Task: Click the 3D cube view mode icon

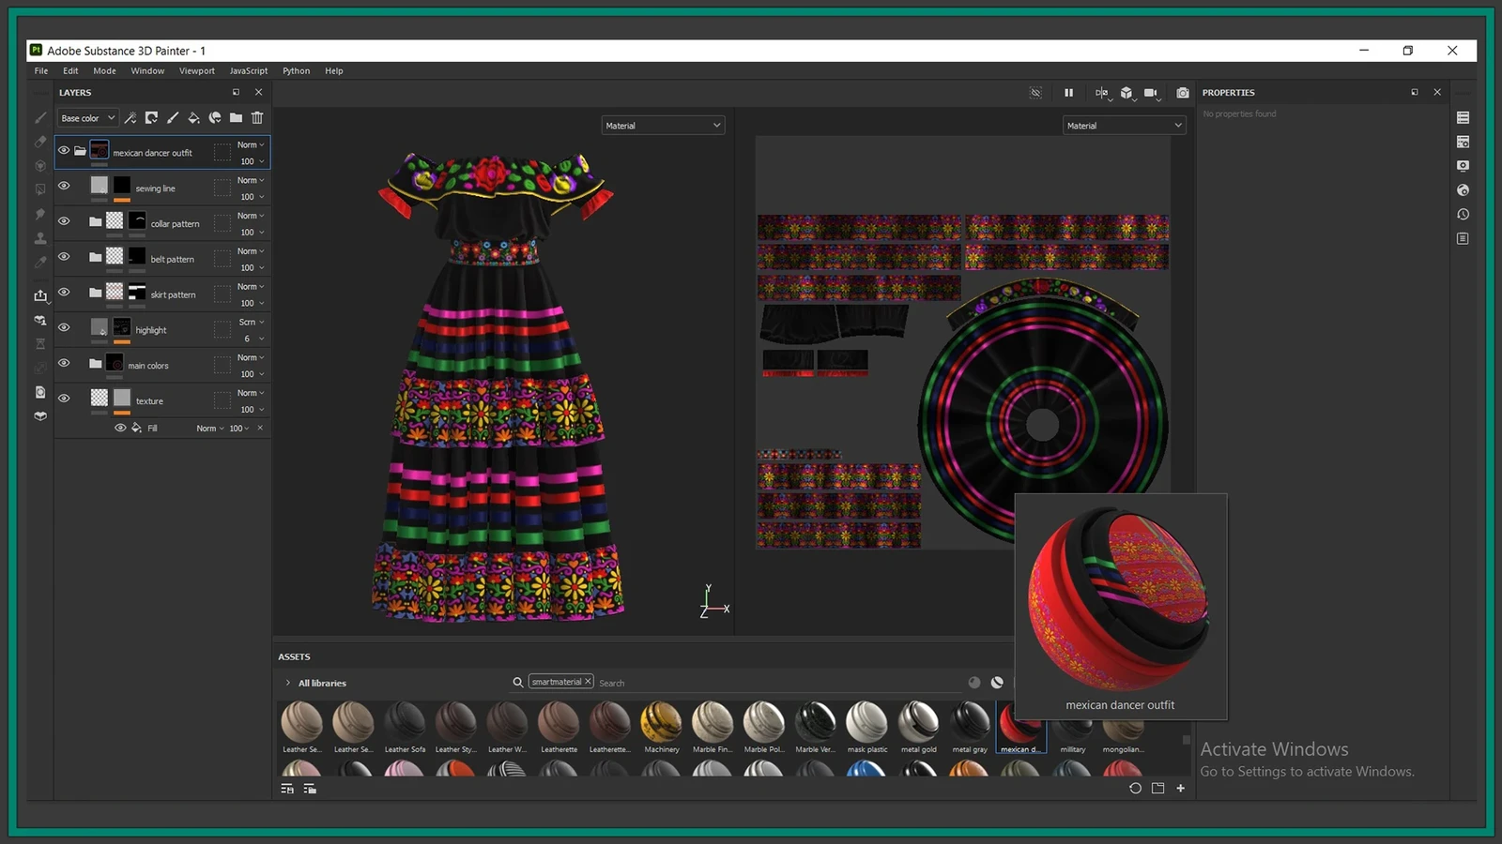Action: tap(1126, 93)
